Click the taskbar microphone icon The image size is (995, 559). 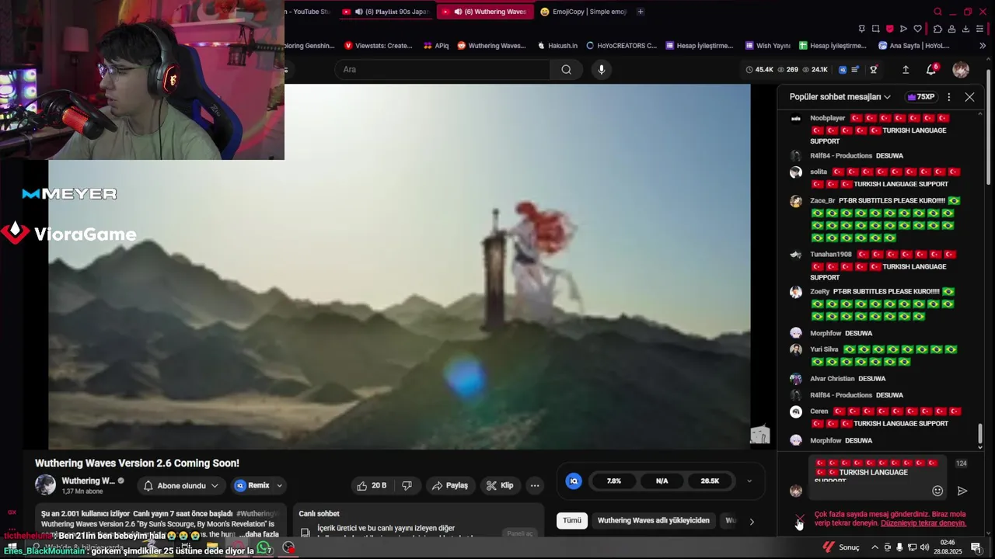[x=899, y=547]
